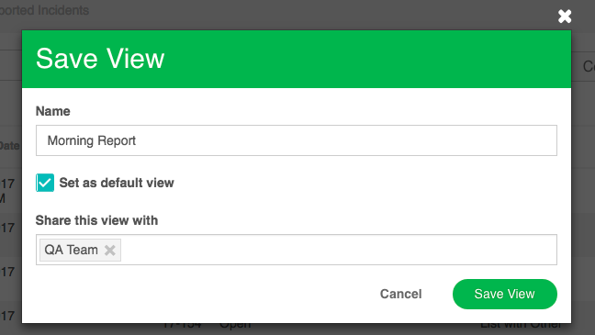Click the dimmed Open status text below dialog

235,326
